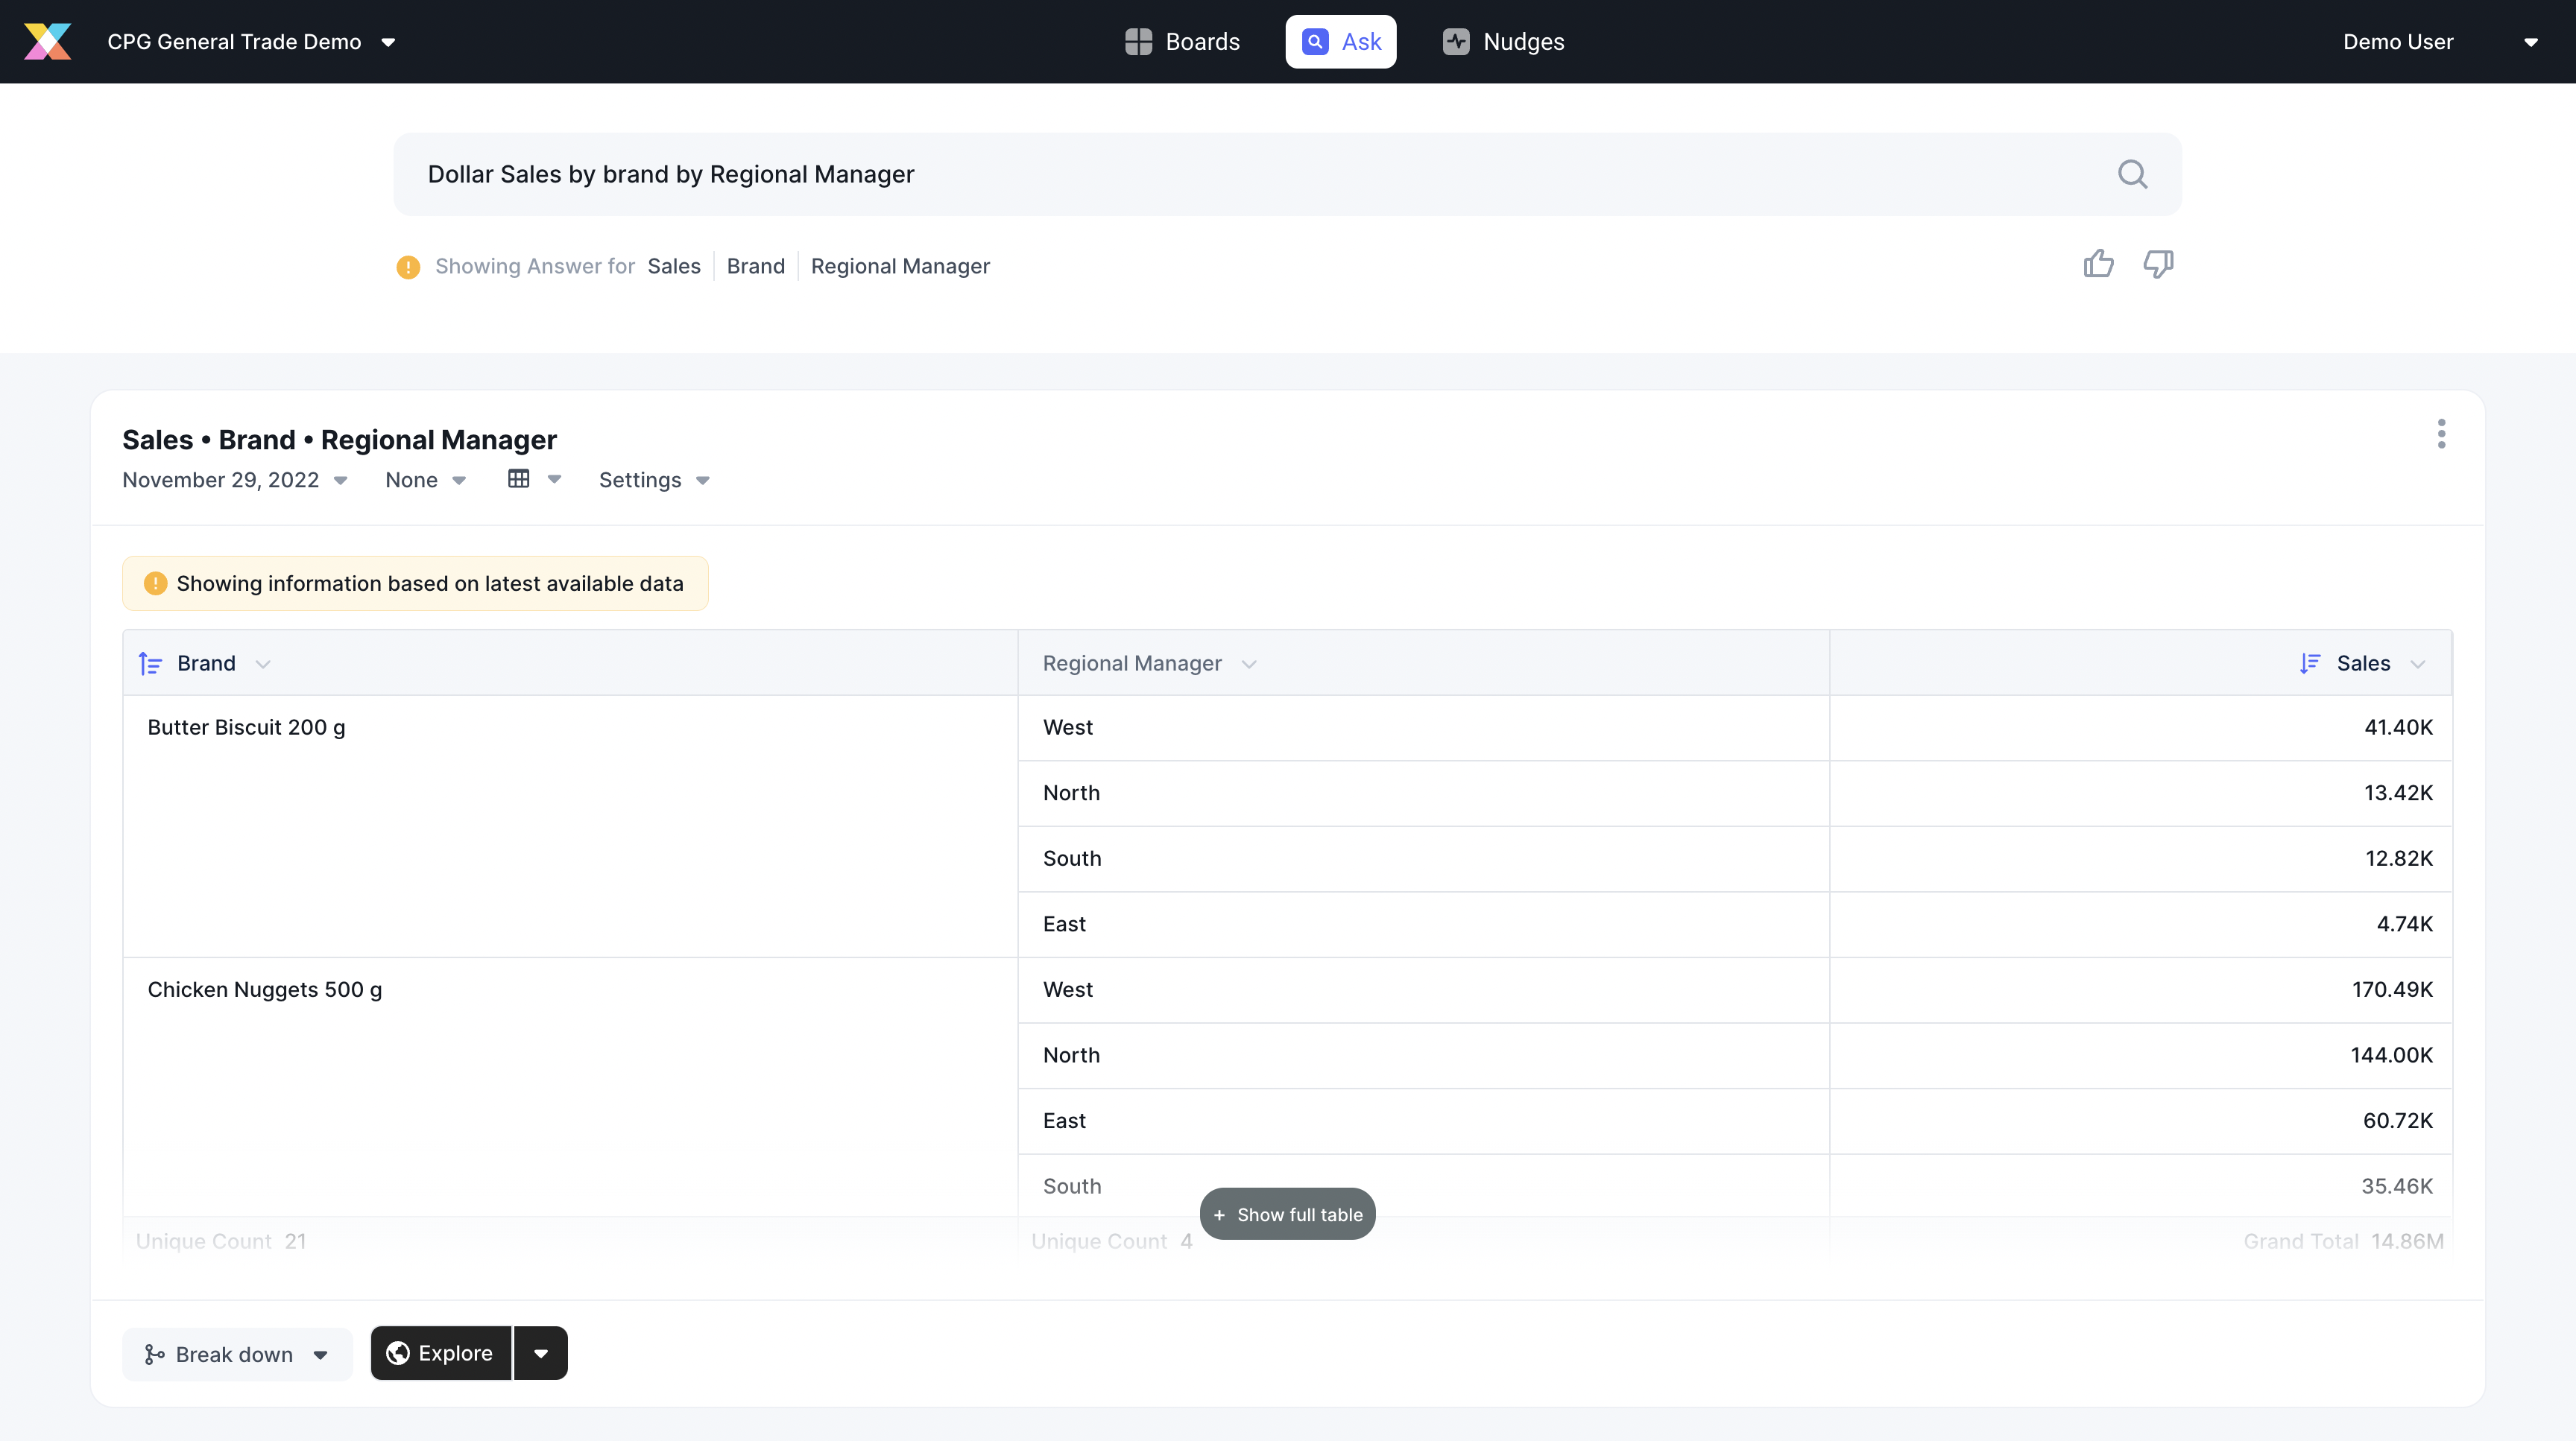2576x1441 pixels.
Task: Open the three-dot card options menu
Action: (x=2441, y=434)
